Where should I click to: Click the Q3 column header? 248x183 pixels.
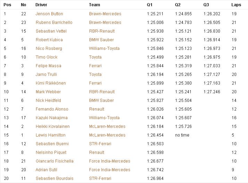coord(206,5)
